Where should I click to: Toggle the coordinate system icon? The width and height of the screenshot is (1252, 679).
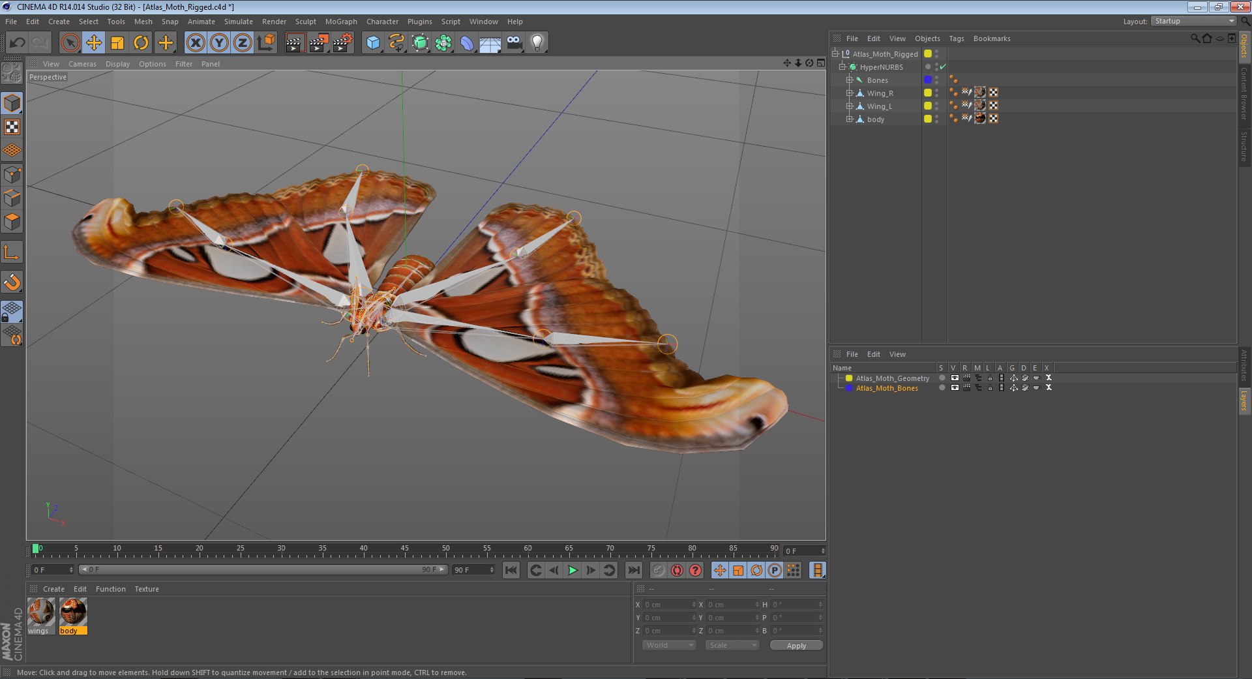point(266,43)
